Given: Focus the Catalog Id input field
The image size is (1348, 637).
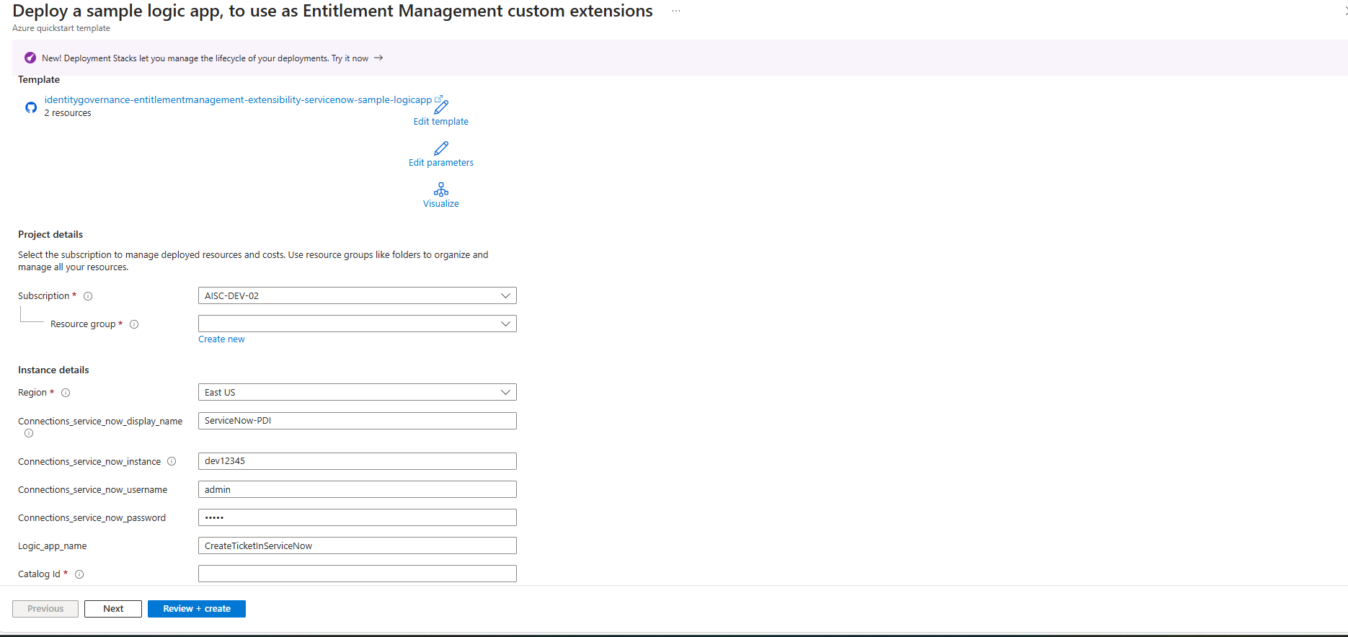Looking at the screenshot, I should coord(358,574).
